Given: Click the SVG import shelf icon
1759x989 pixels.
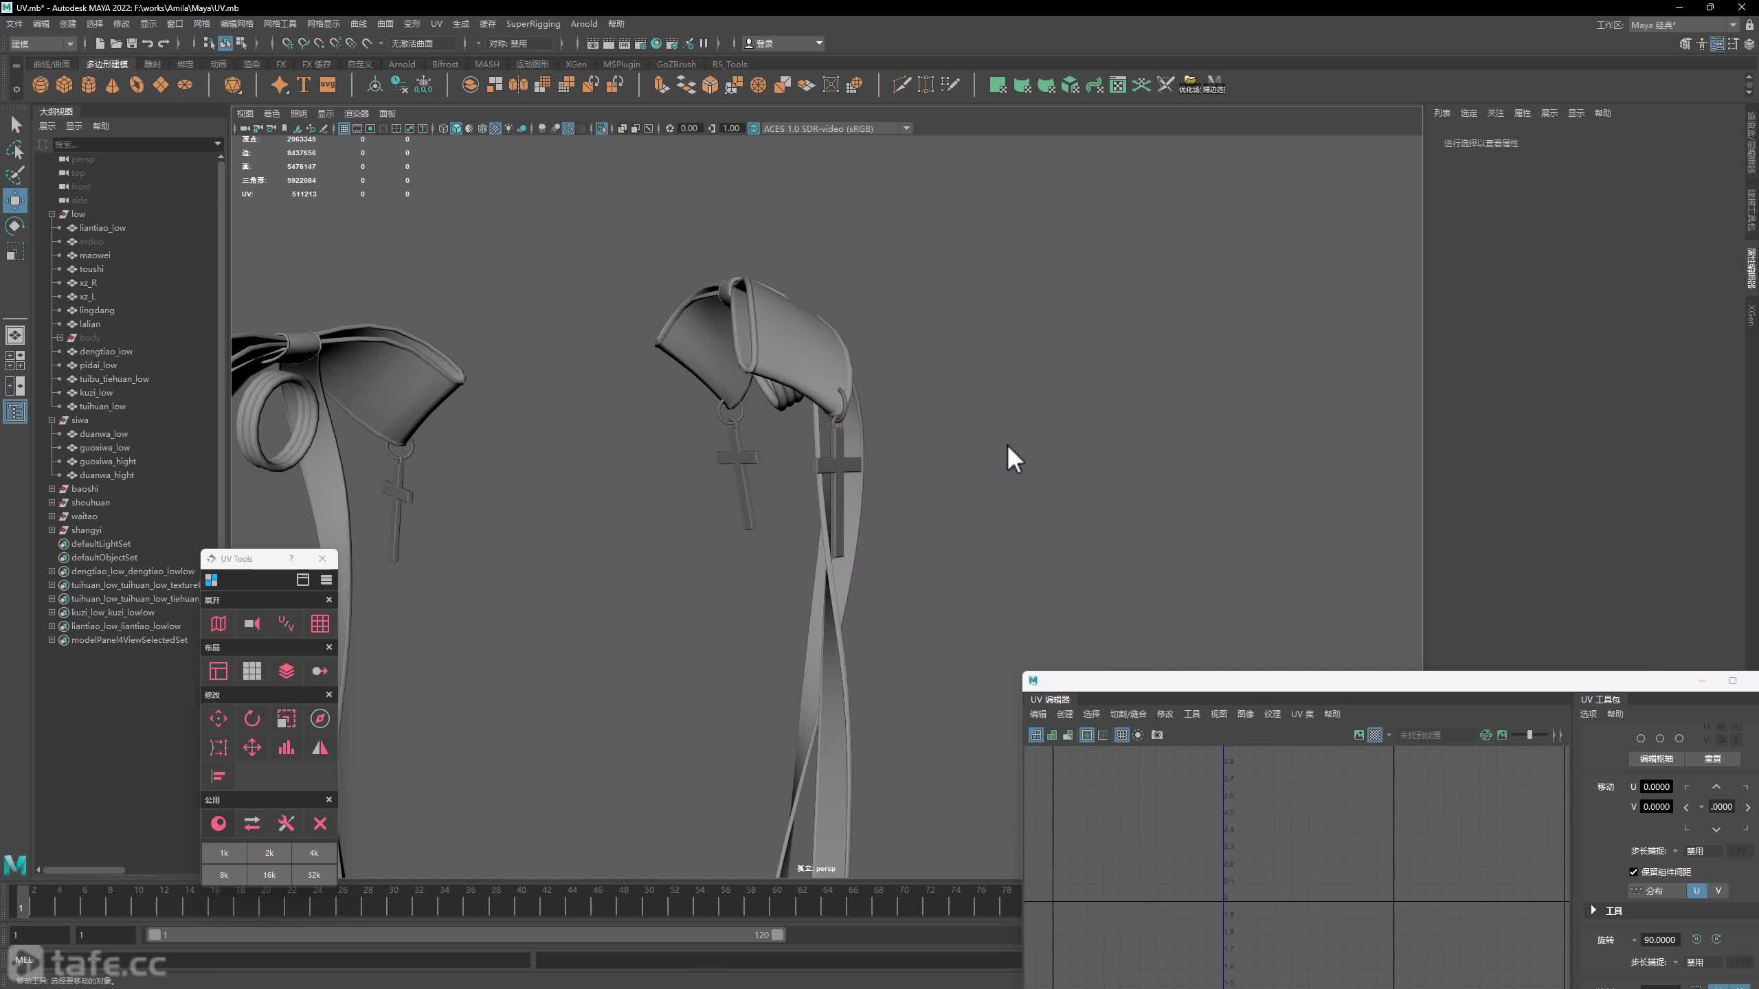Looking at the screenshot, I should [x=328, y=84].
